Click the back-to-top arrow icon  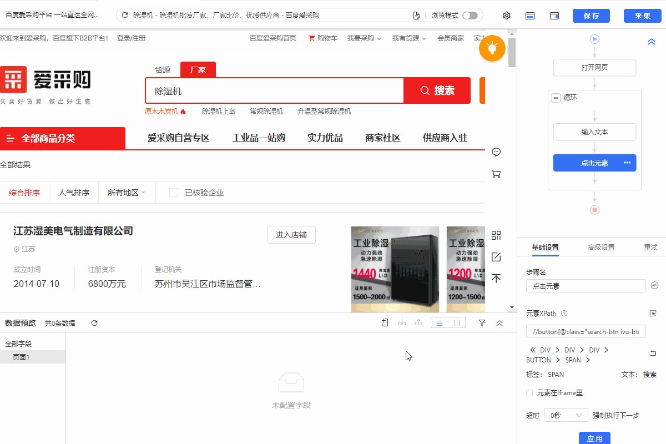pos(497,278)
